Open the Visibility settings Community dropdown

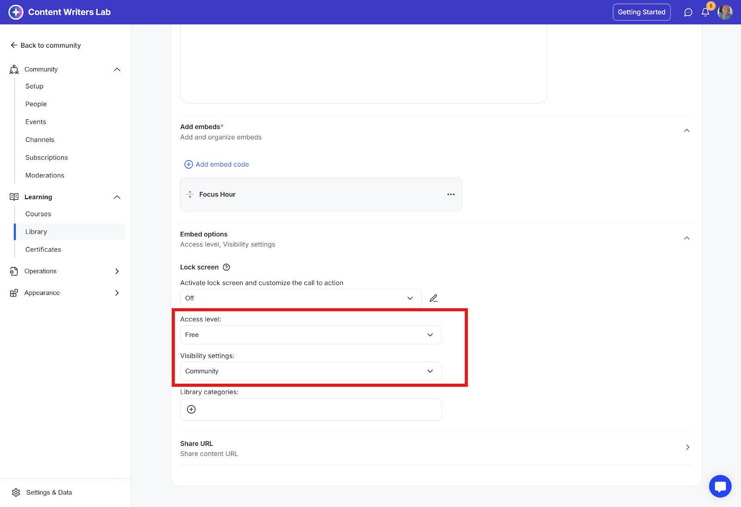[x=310, y=371]
